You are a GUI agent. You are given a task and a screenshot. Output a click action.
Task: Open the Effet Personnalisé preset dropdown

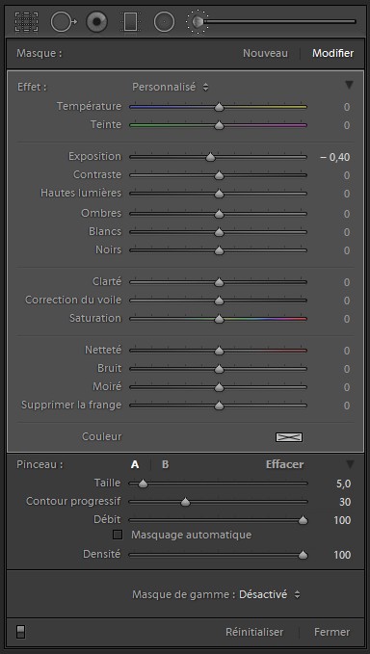pos(171,88)
